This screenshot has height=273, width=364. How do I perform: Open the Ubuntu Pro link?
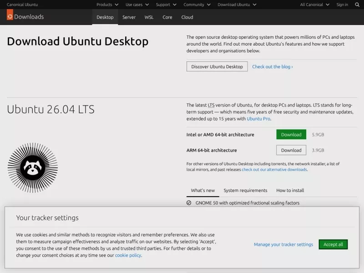coord(258,119)
